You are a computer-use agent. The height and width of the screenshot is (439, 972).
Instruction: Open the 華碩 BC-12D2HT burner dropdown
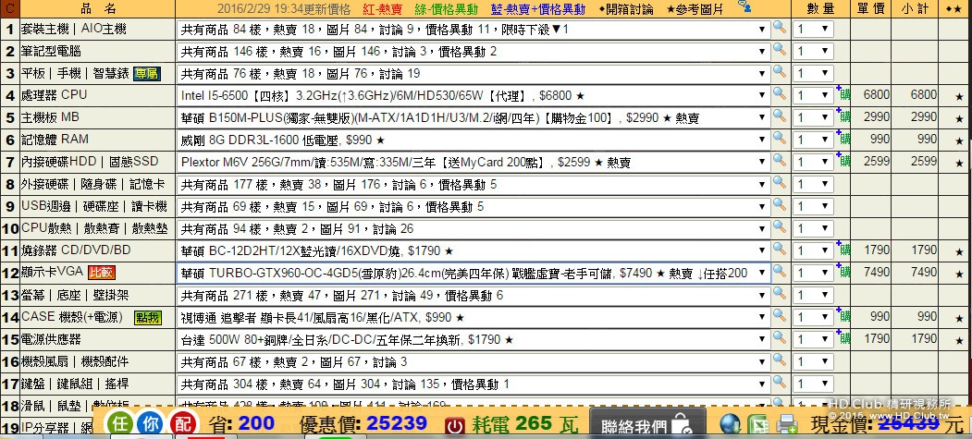point(474,250)
